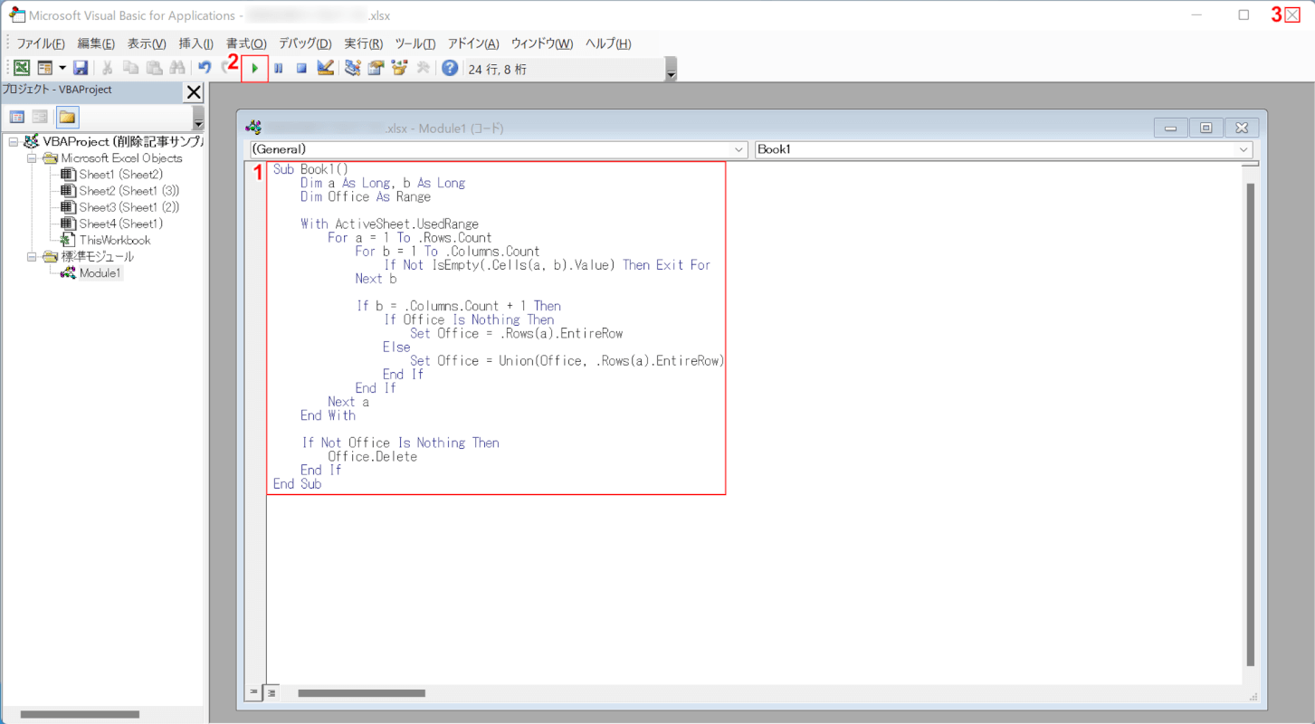Select the Microsoft Excel Objects folder label
Screen dimensions: 1315x724
point(121,157)
